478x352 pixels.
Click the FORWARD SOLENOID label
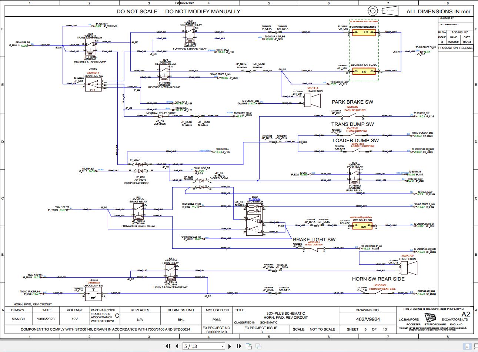point(363,27)
